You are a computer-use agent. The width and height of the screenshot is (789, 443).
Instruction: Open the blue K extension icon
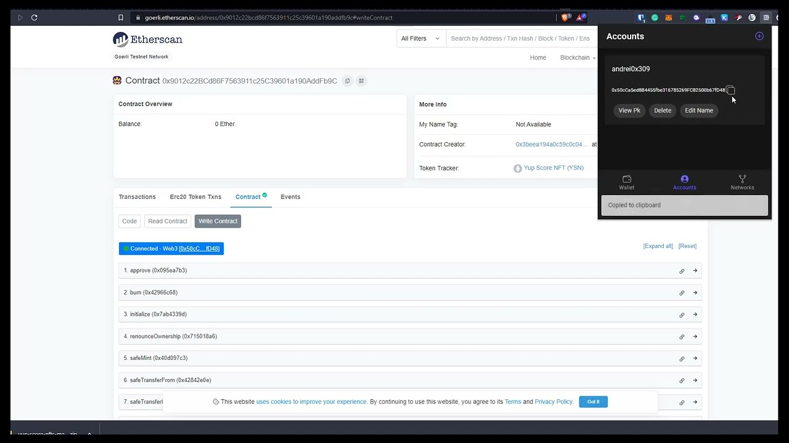pyautogui.click(x=724, y=18)
